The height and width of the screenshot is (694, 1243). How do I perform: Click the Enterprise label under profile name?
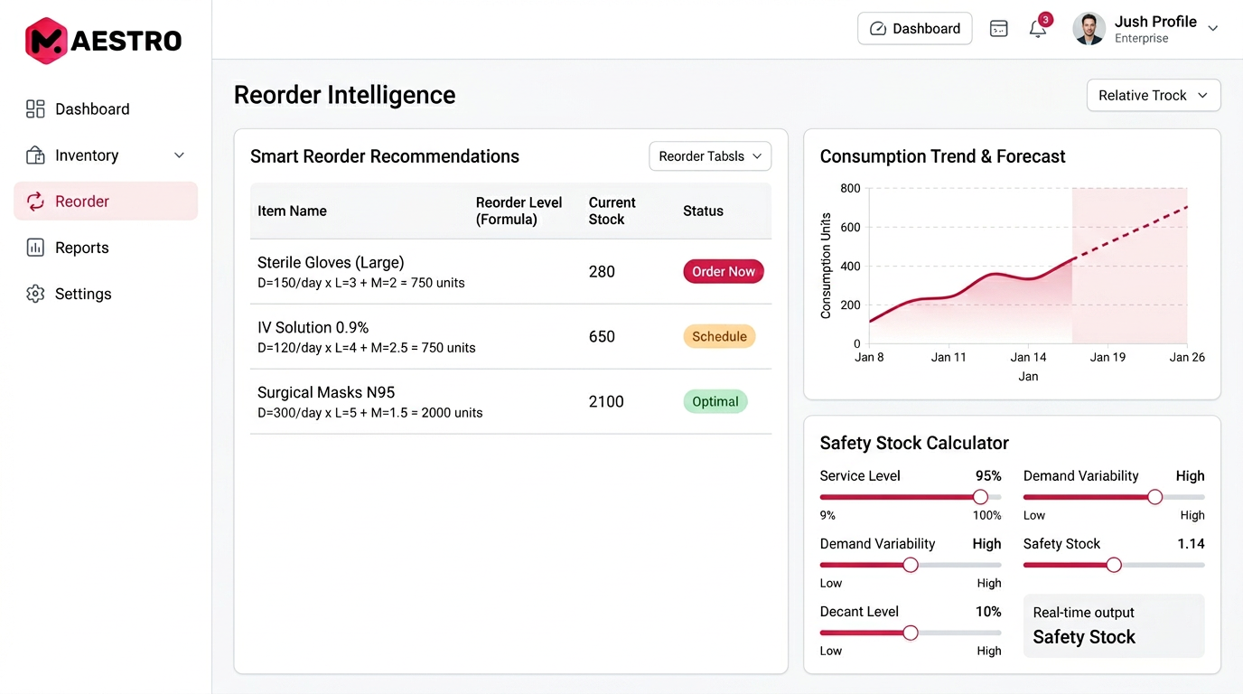coord(1141,39)
